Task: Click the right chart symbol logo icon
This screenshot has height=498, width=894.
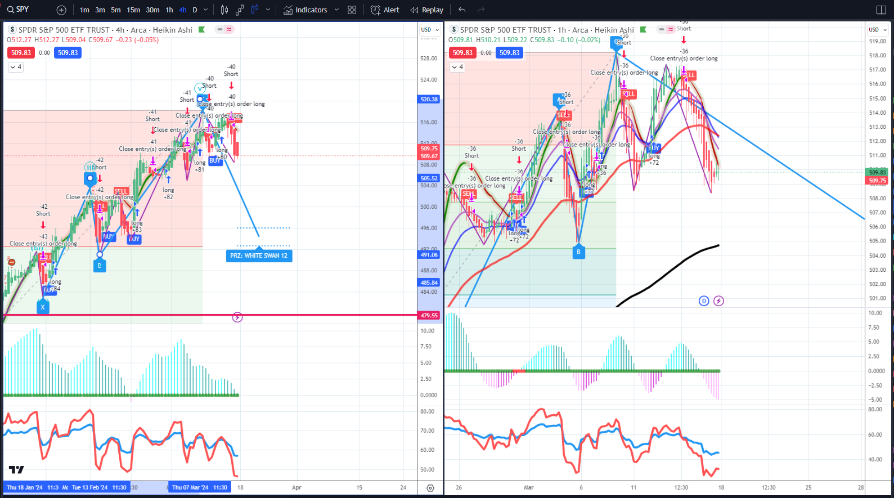Action: pos(453,30)
